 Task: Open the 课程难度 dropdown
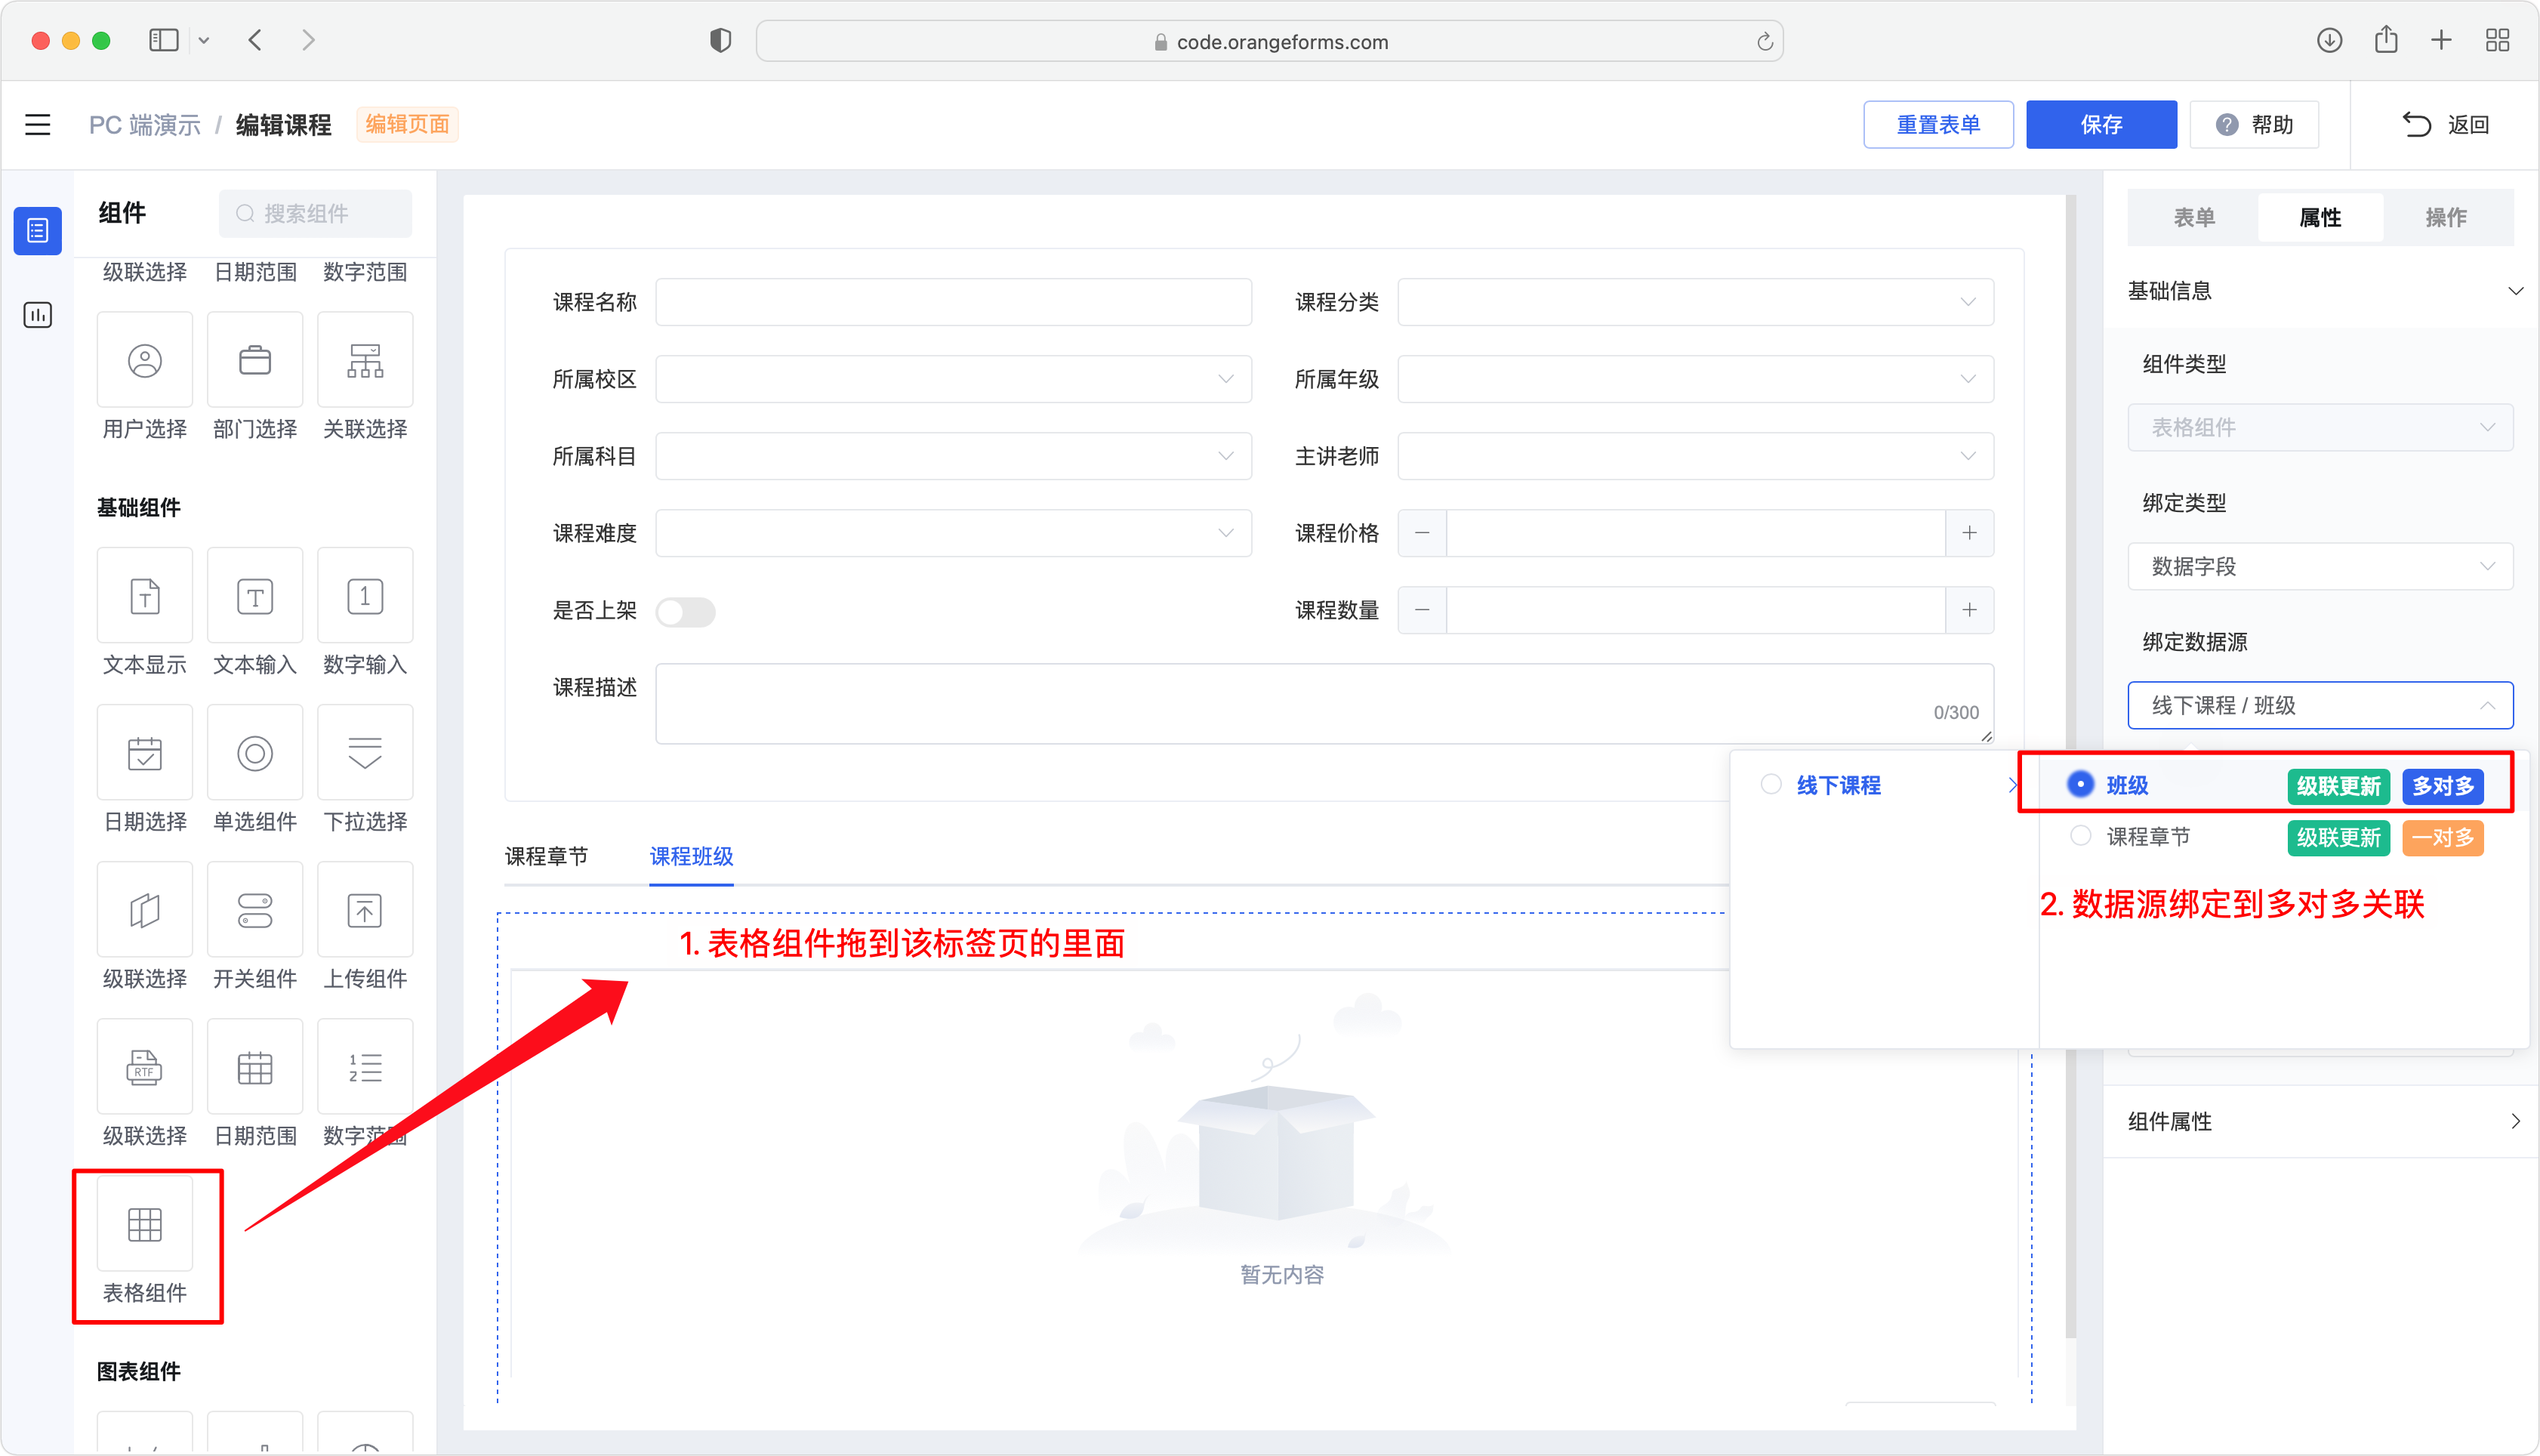click(954, 533)
